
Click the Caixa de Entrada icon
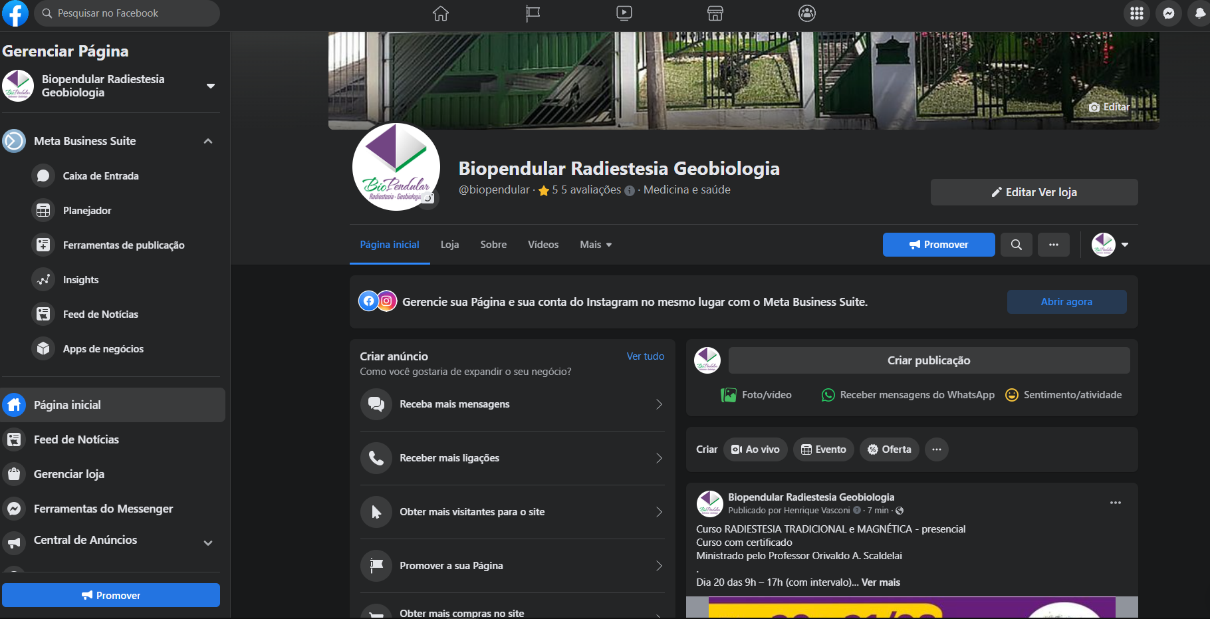43,176
